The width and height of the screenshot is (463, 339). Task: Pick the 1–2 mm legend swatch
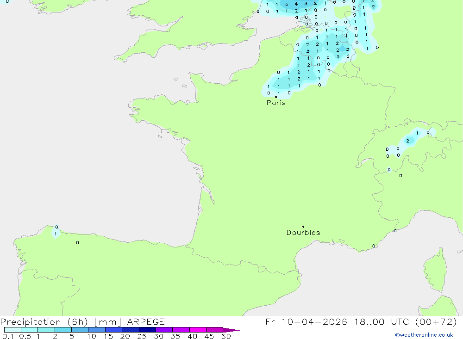(46, 330)
